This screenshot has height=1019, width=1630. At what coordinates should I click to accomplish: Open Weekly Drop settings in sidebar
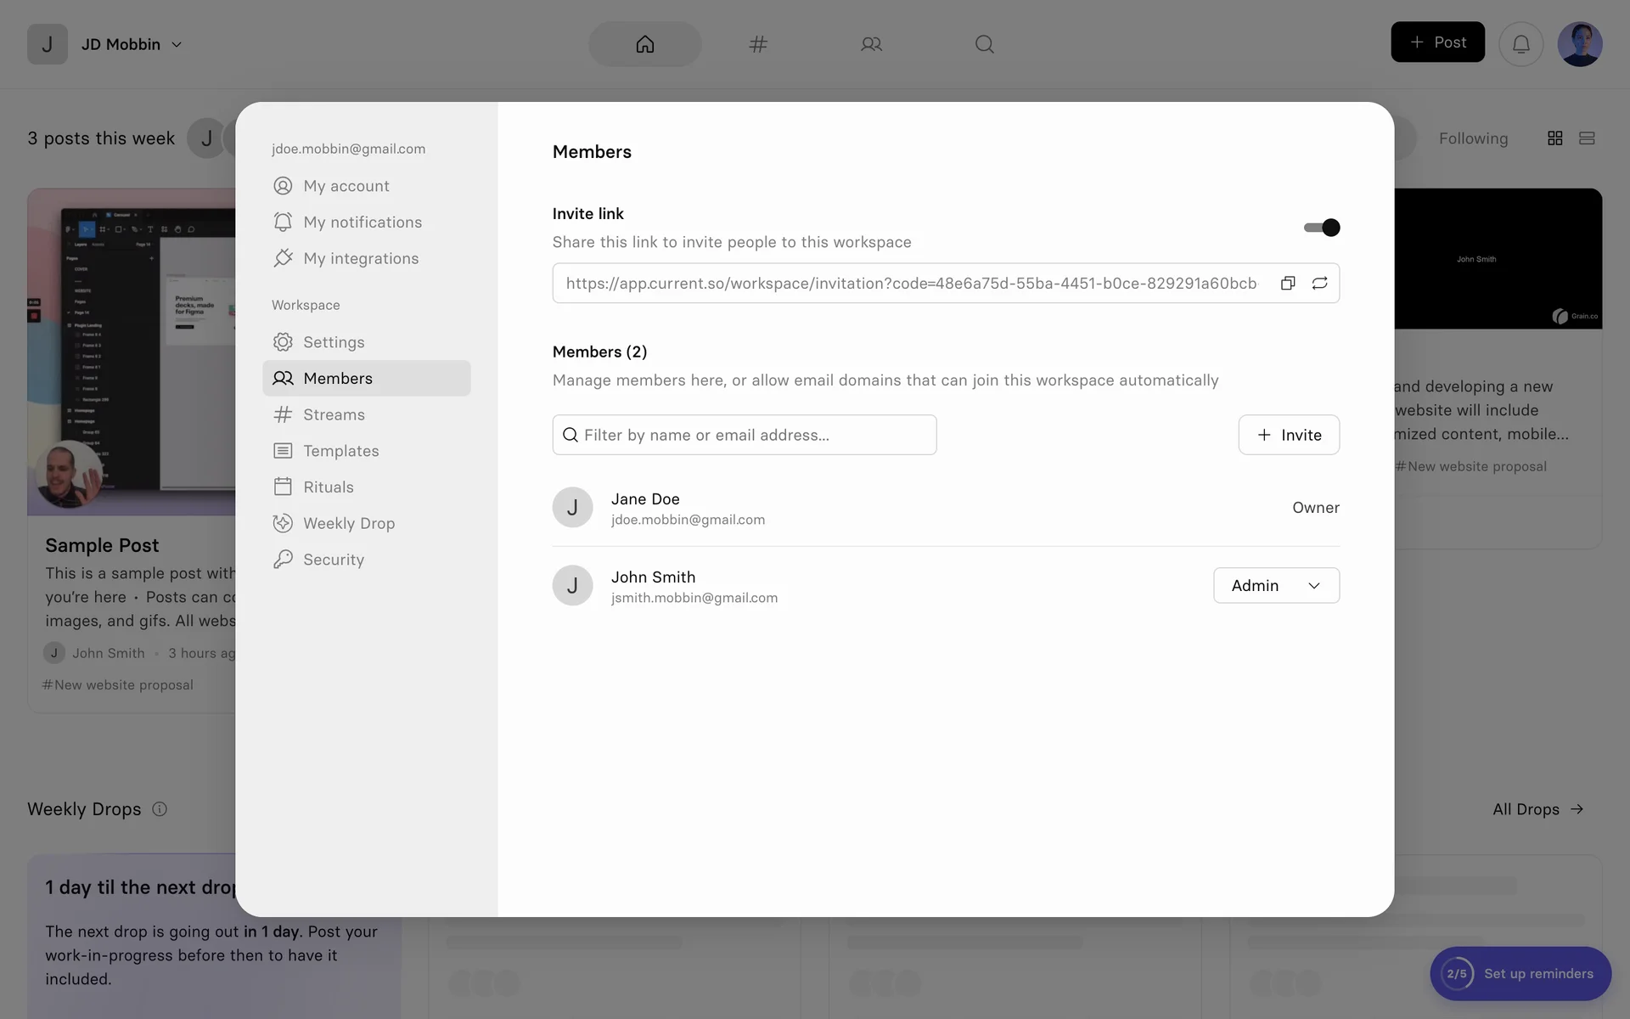pos(349,523)
